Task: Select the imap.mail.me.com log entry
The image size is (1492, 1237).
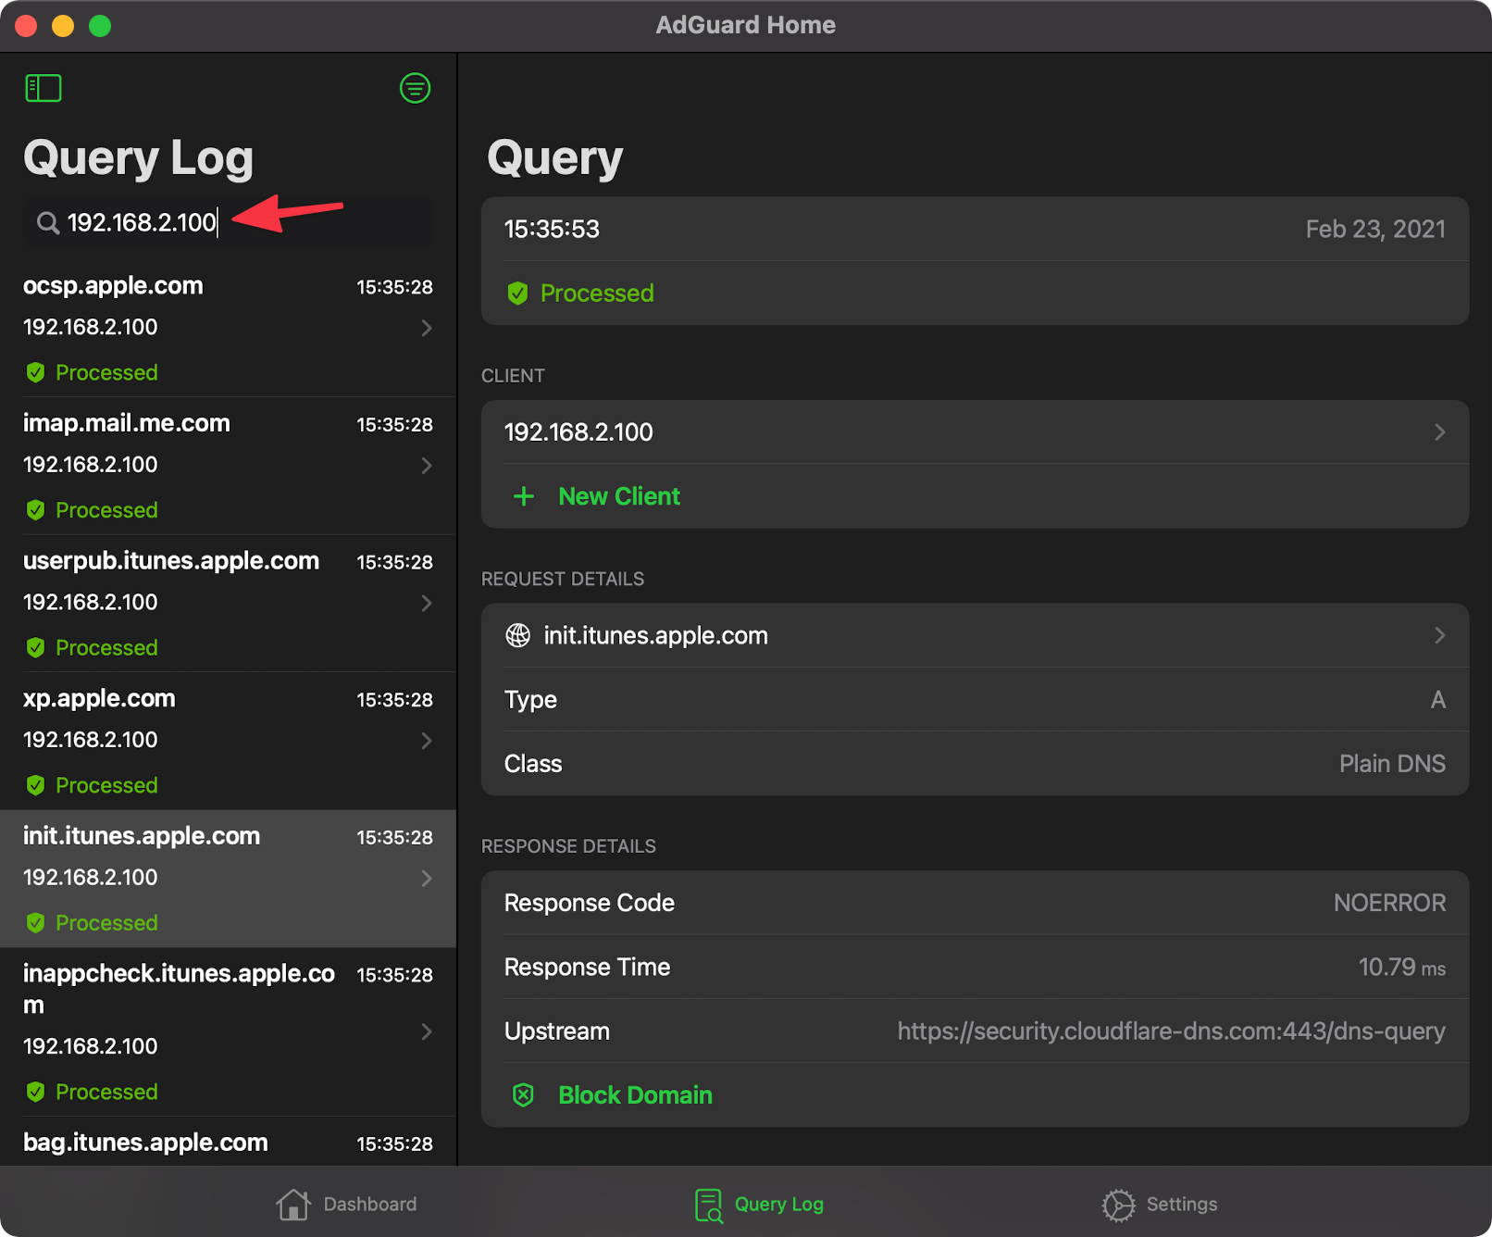Action: [228, 466]
